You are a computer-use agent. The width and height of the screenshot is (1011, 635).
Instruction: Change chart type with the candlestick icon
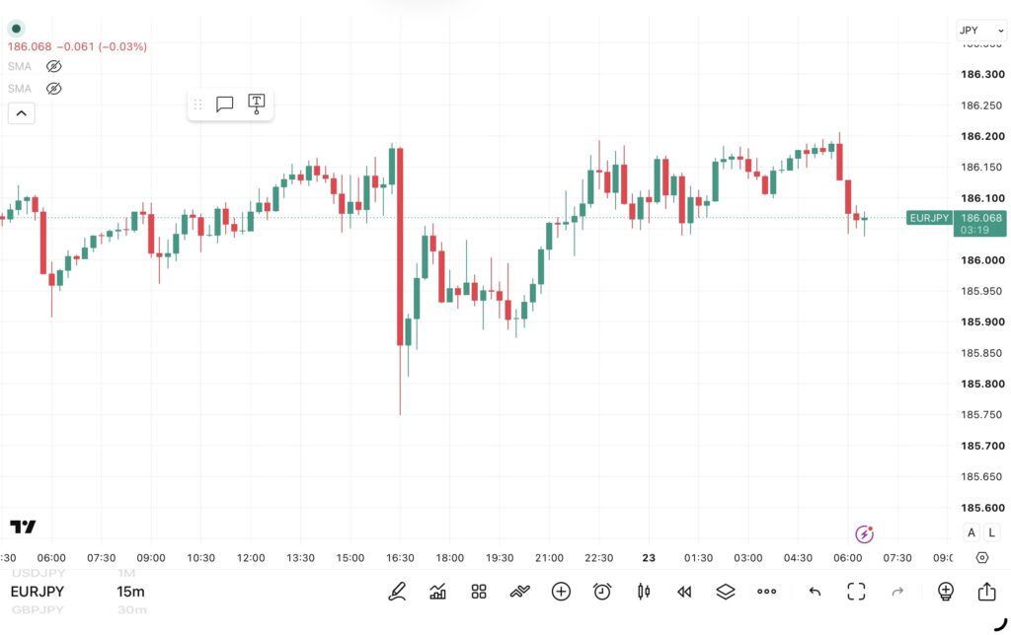(644, 592)
